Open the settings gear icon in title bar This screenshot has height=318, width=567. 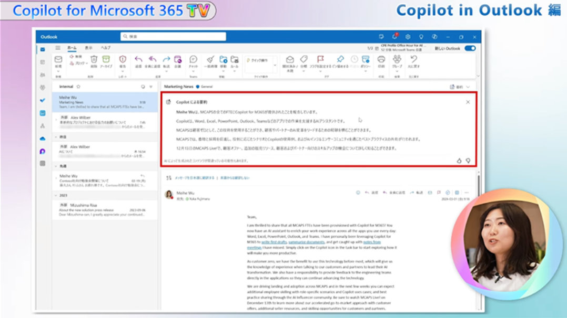408,37
